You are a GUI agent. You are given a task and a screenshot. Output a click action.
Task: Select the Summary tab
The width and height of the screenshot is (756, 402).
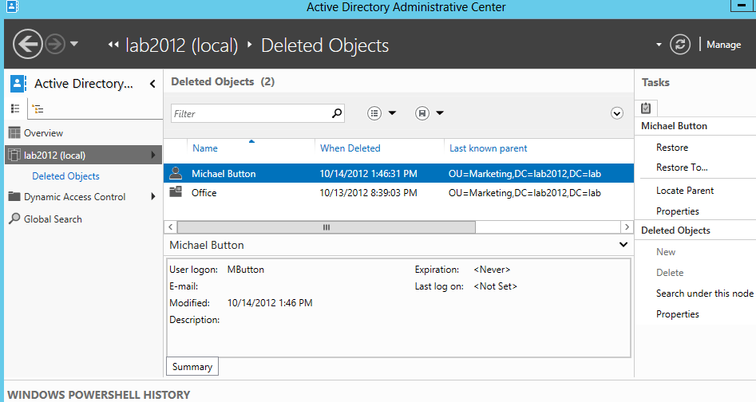[x=192, y=367]
